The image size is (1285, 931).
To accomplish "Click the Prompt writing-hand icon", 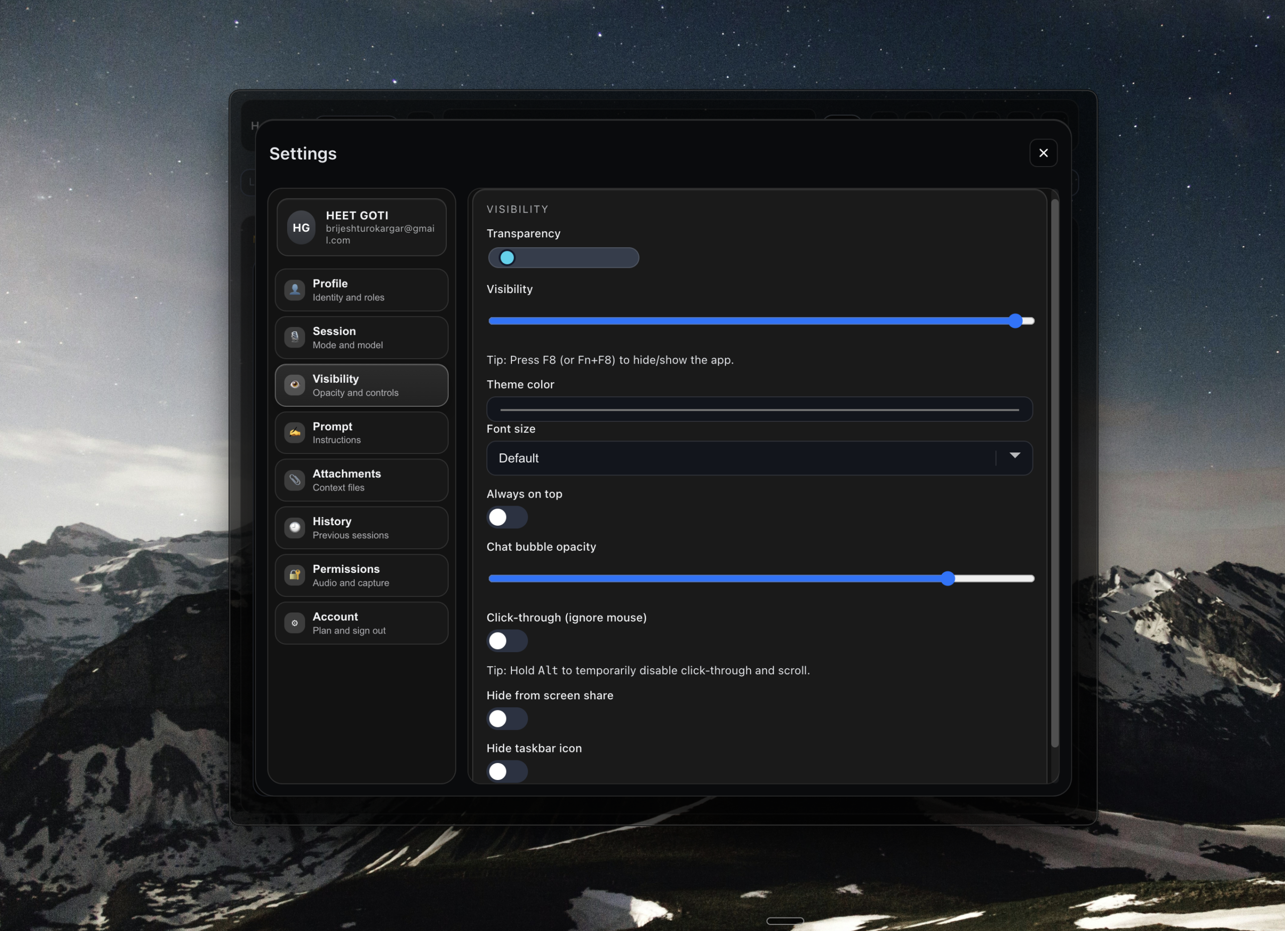I will point(295,433).
